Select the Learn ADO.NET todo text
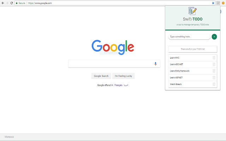 177,64
